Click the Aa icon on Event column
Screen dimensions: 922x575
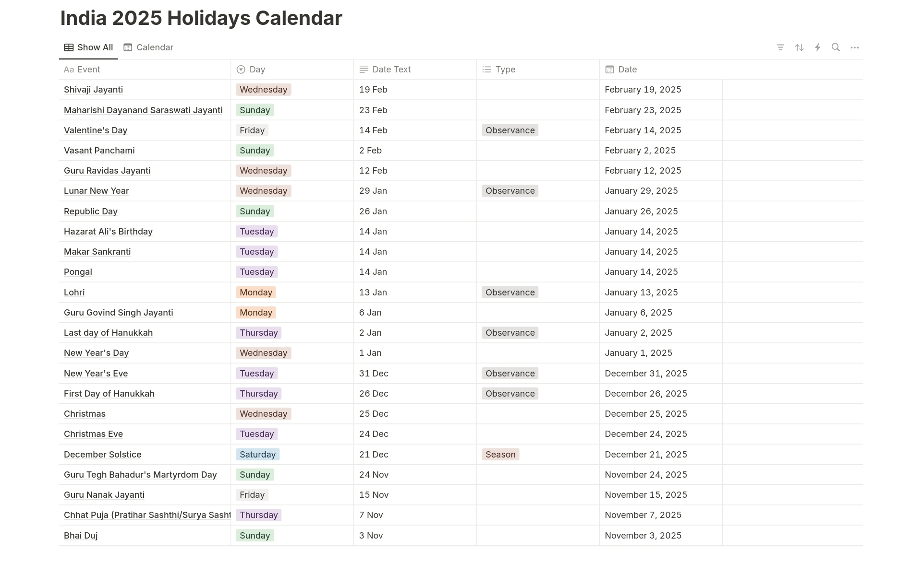click(69, 70)
